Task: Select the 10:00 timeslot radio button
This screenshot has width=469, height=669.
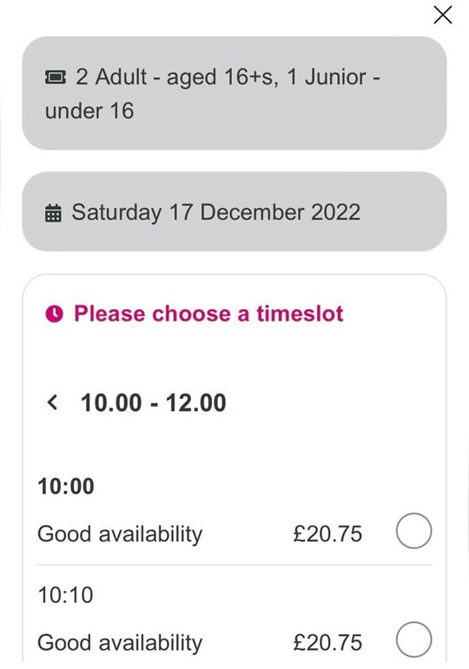Action: (x=413, y=531)
